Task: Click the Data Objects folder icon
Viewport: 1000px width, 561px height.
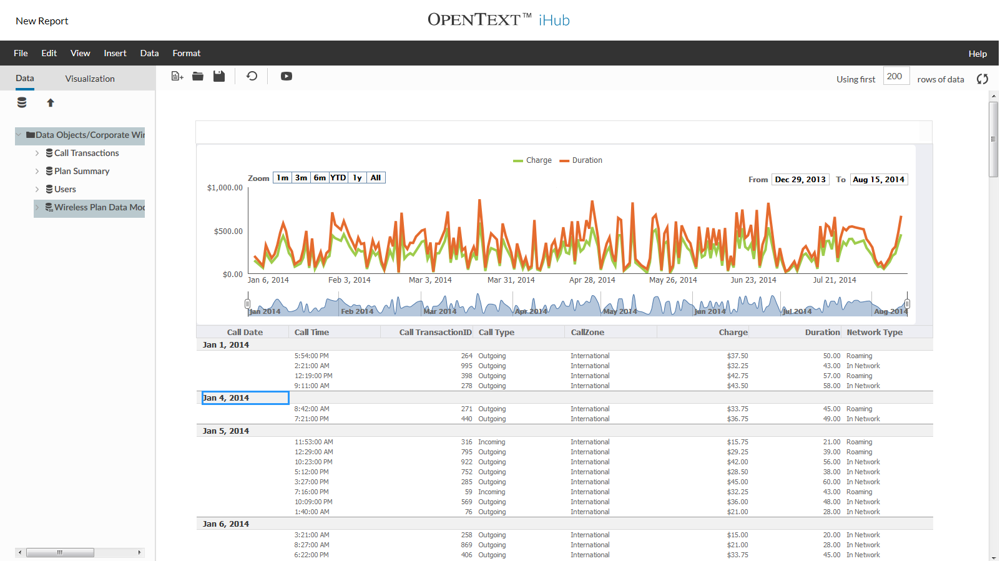Action: coord(30,135)
